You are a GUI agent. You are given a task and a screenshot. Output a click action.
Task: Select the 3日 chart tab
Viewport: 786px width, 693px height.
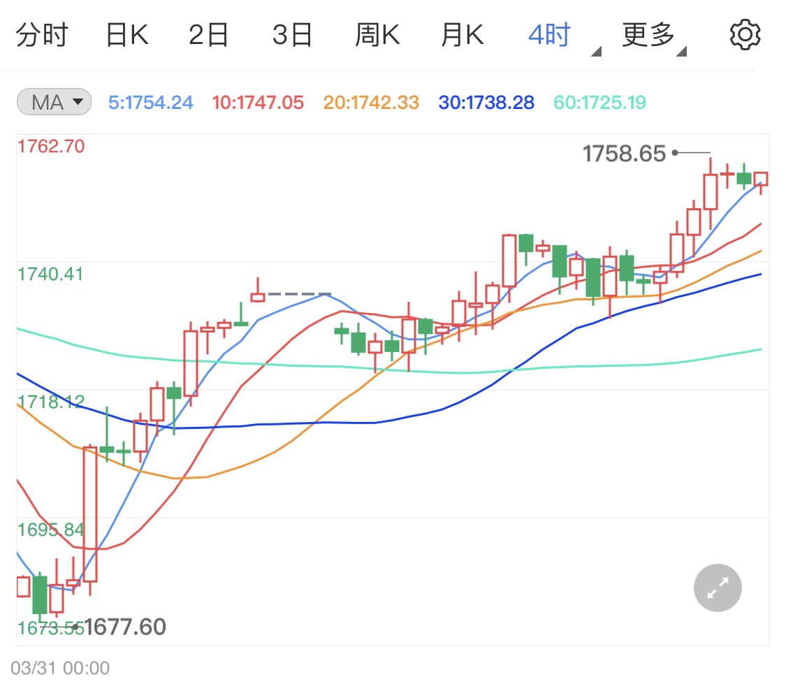[x=292, y=35]
